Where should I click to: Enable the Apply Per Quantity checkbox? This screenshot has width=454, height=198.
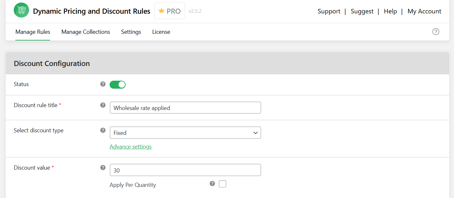click(x=222, y=184)
